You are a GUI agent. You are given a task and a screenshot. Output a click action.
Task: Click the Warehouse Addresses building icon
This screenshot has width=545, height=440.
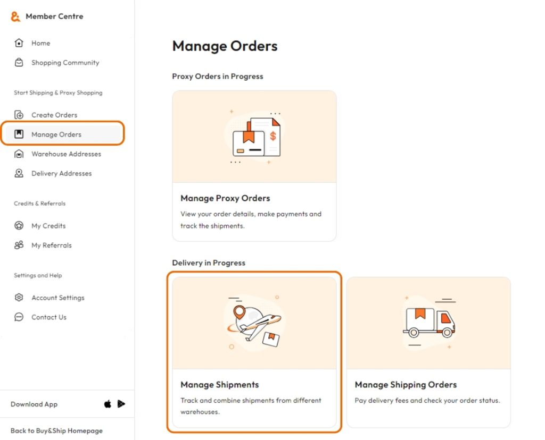(19, 154)
